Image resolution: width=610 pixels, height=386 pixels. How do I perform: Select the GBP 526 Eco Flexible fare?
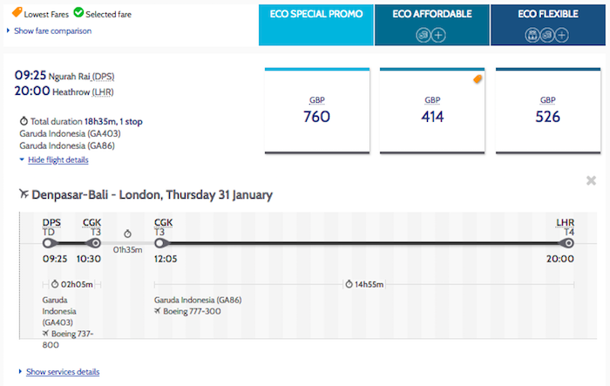click(548, 111)
